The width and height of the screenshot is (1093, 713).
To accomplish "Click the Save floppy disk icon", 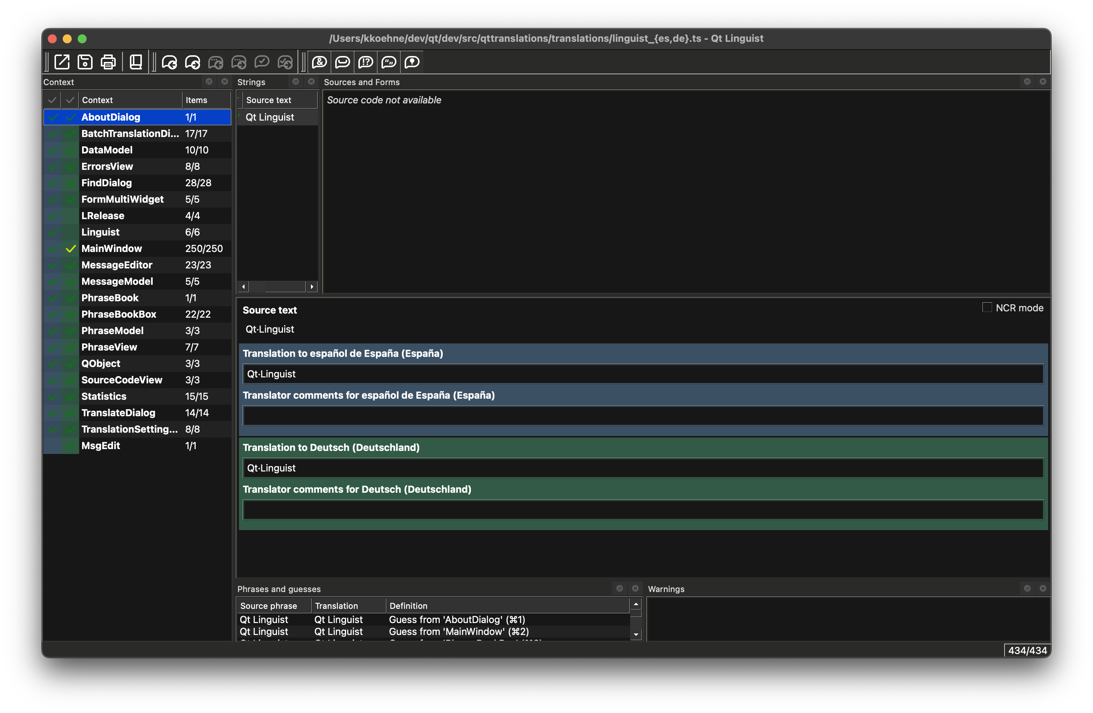I will point(85,62).
